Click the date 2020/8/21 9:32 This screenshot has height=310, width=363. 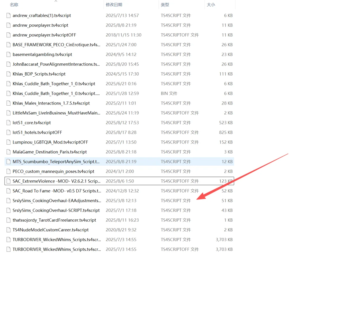click(121, 230)
